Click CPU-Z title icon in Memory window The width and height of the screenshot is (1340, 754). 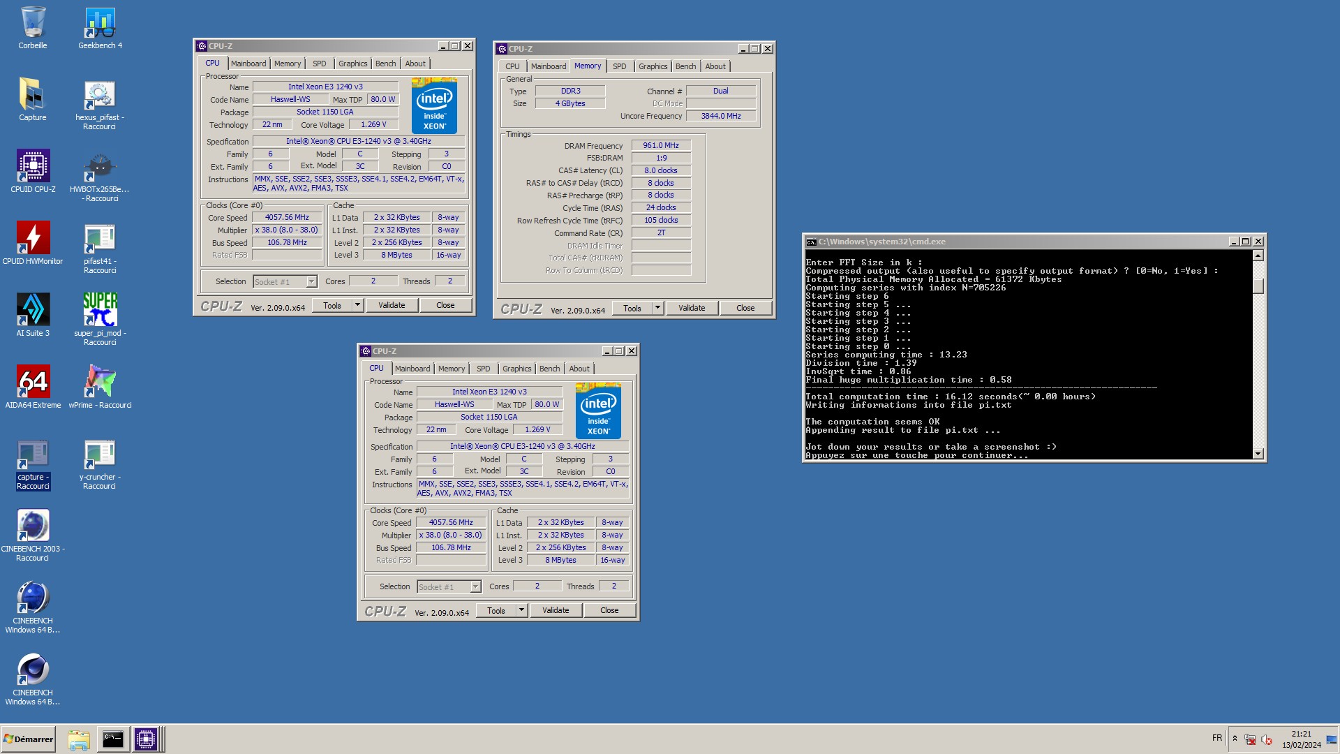[x=501, y=49]
